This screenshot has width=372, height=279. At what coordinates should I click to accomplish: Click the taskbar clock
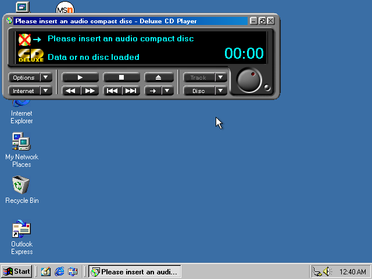(353, 271)
